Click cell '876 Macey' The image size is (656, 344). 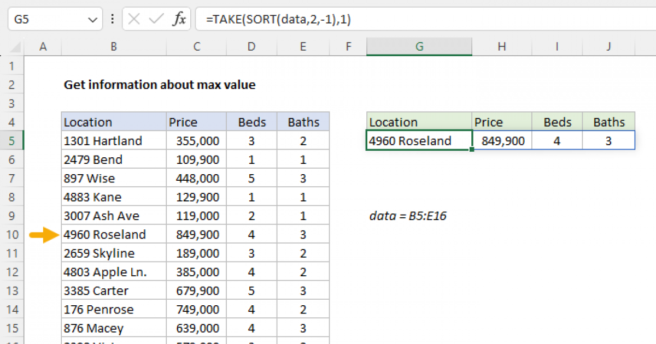point(114,328)
